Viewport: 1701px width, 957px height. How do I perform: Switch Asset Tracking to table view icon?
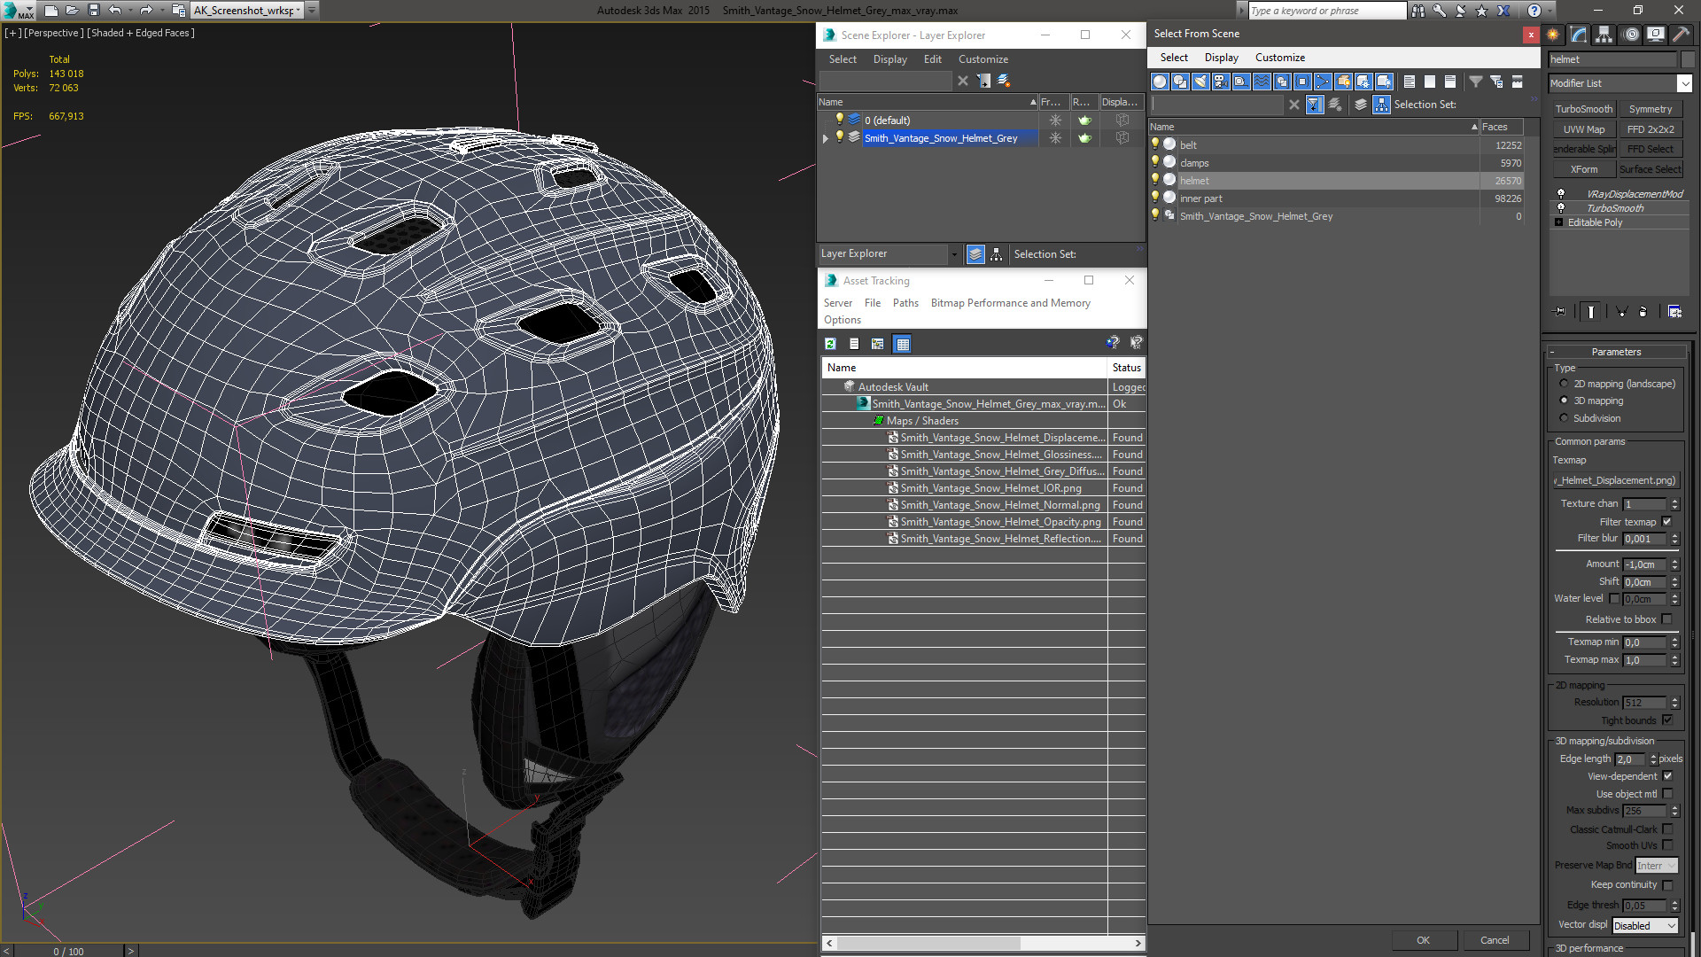click(902, 344)
